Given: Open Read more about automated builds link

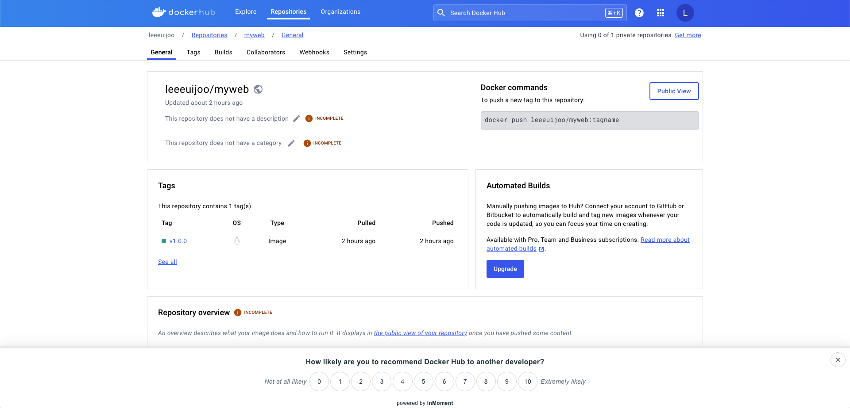Looking at the screenshot, I should 665,240.
